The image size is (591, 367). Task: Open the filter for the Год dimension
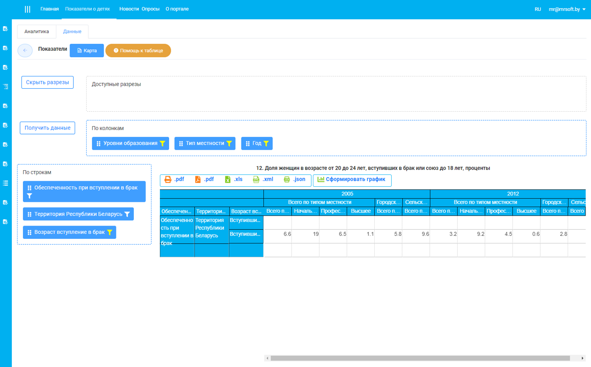(x=266, y=144)
